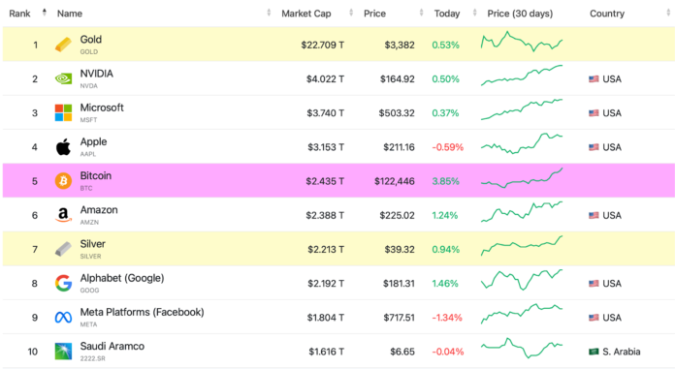The image size is (675, 369).
Task: Click the Name column header
Action: pos(70,14)
